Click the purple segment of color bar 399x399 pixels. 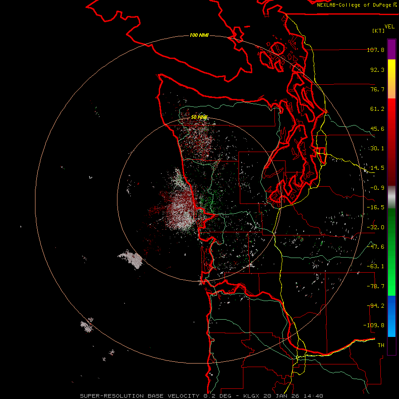pyautogui.click(x=391, y=49)
